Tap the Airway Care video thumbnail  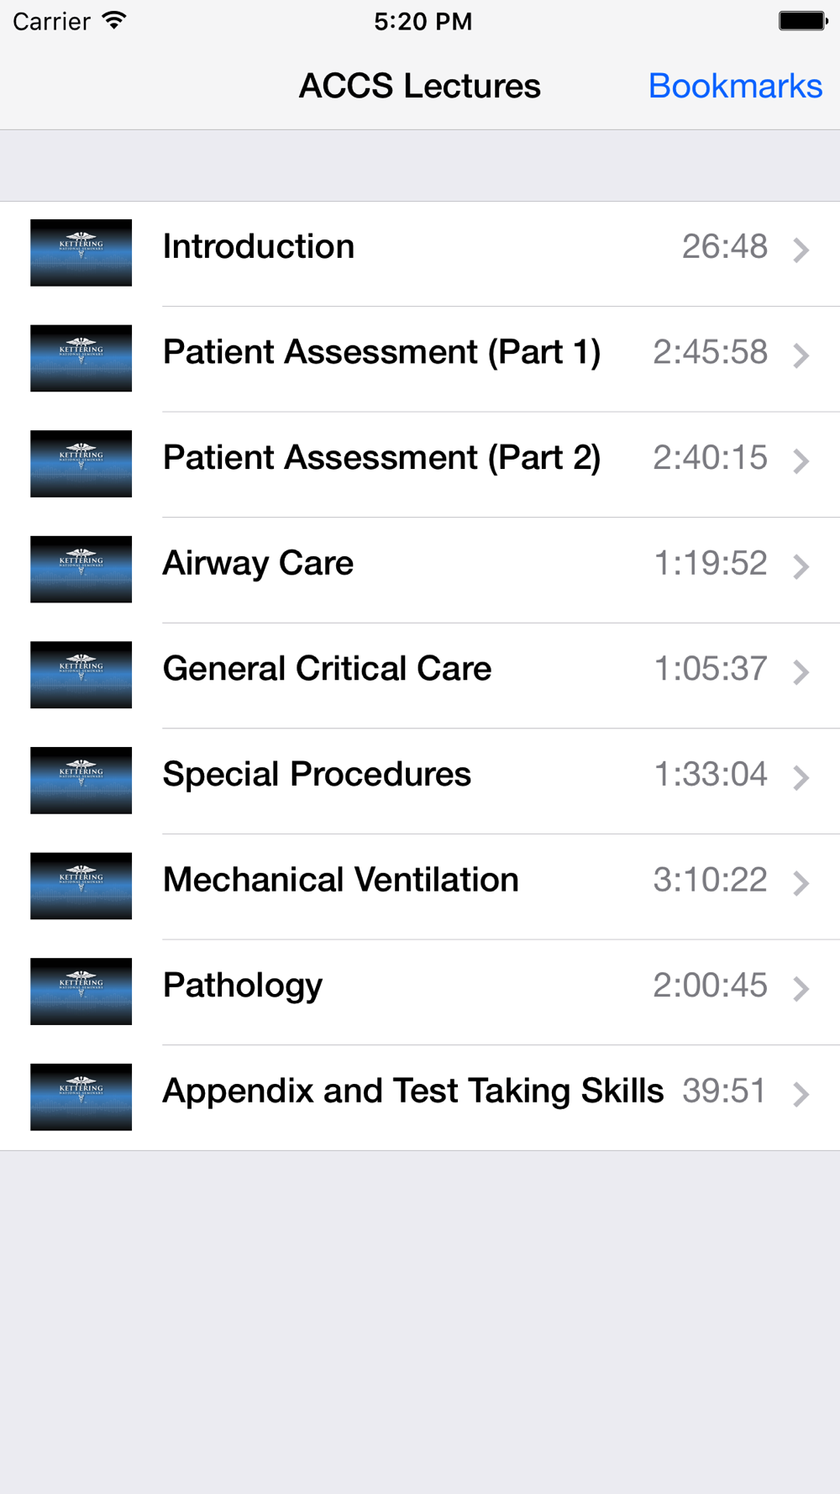click(x=81, y=569)
